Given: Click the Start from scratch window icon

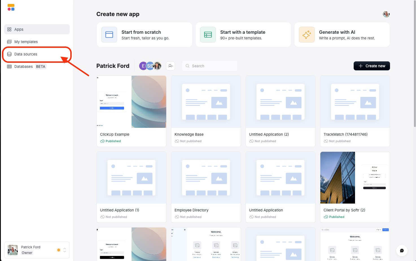Looking at the screenshot, I should coord(109,35).
